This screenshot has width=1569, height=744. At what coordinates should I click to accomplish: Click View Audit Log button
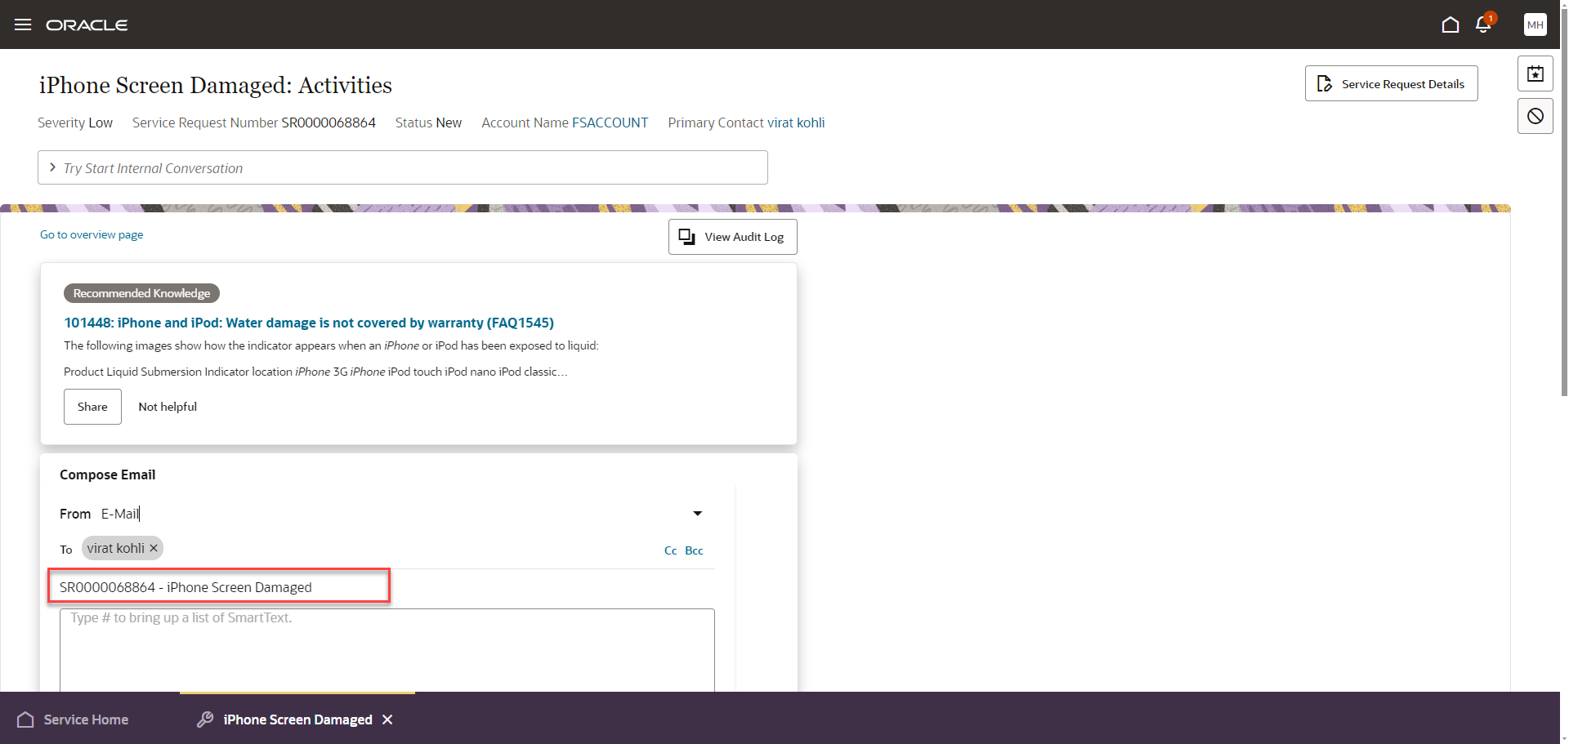[732, 237]
